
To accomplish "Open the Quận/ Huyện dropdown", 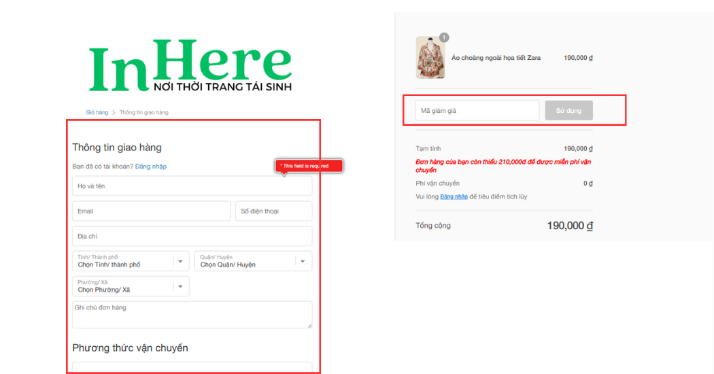I will (253, 261).
